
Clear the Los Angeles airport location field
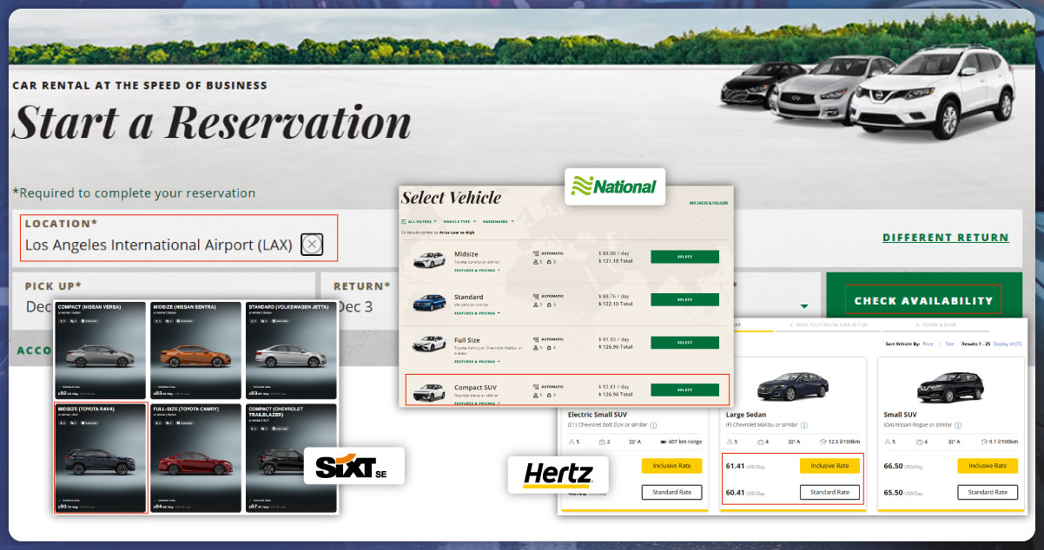point(312,245)
